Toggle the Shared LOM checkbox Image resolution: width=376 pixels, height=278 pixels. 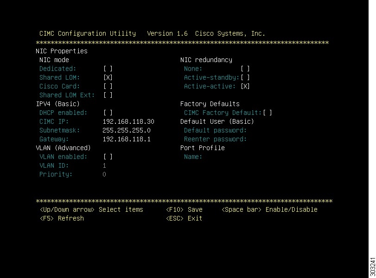[x=108, y=77]
